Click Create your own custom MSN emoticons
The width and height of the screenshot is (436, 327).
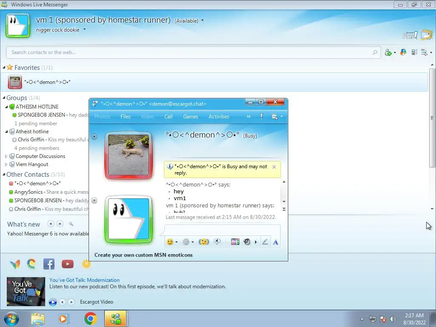[x=143, y=255]
